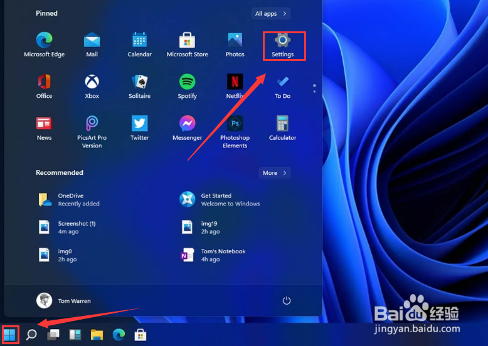Open Tom's Notebook recommended file
Image resolution: width=488 pixels, height=346 pixels.
coord(213,255)
